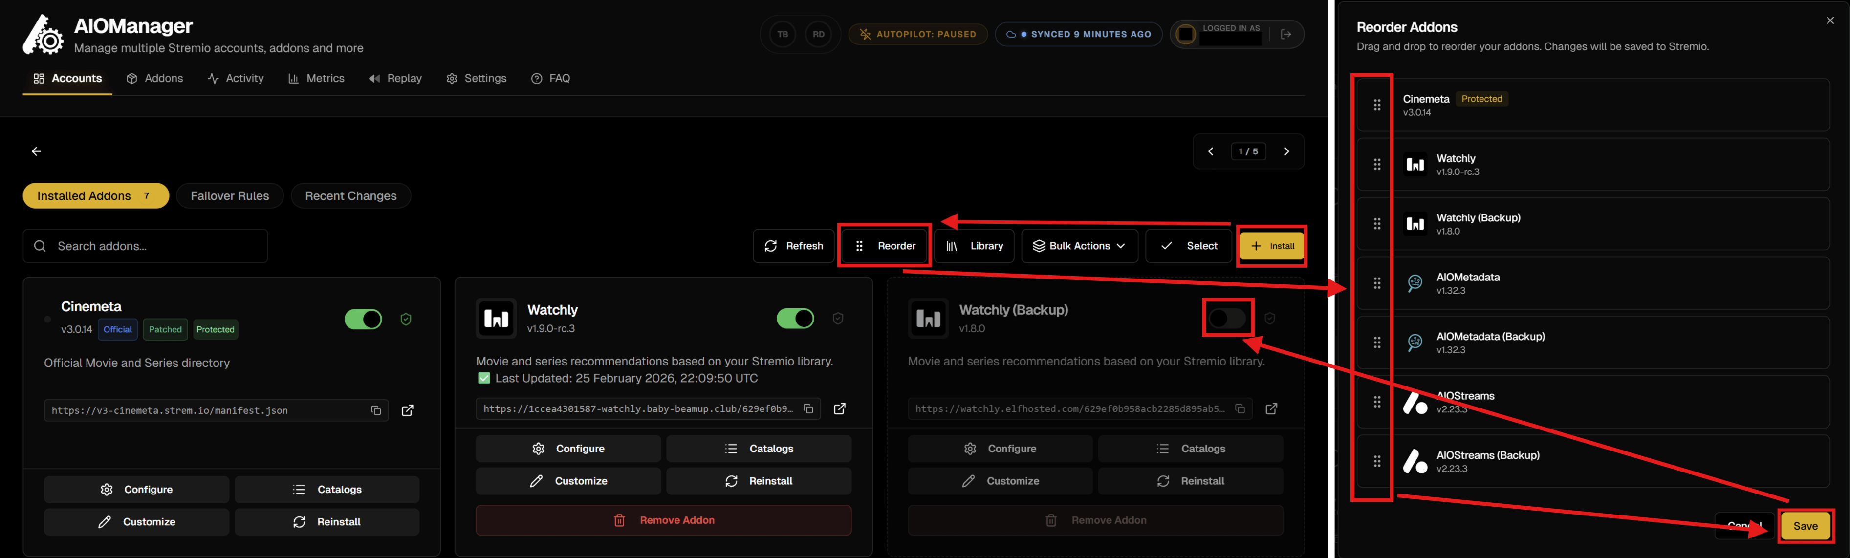Click Remove Addon on the Watchly card
This screenshot has height=558, width=1850.
(x=664, y=521)
